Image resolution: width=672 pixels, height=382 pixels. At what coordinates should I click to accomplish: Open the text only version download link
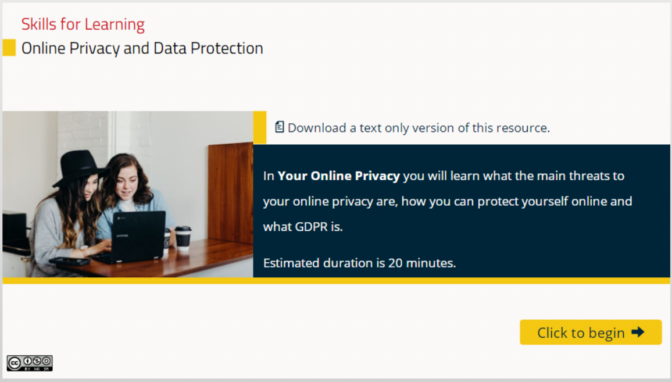pyautogui.click(x=419, y=128)
